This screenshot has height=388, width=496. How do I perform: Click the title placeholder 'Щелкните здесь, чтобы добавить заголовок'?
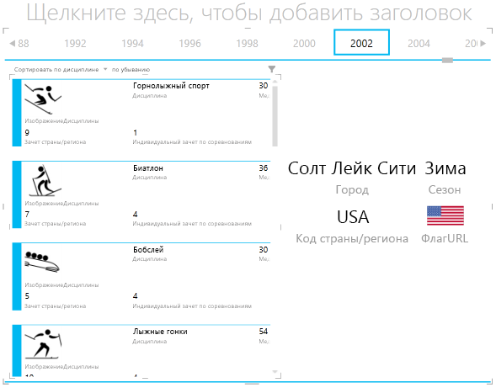(249, 13)
